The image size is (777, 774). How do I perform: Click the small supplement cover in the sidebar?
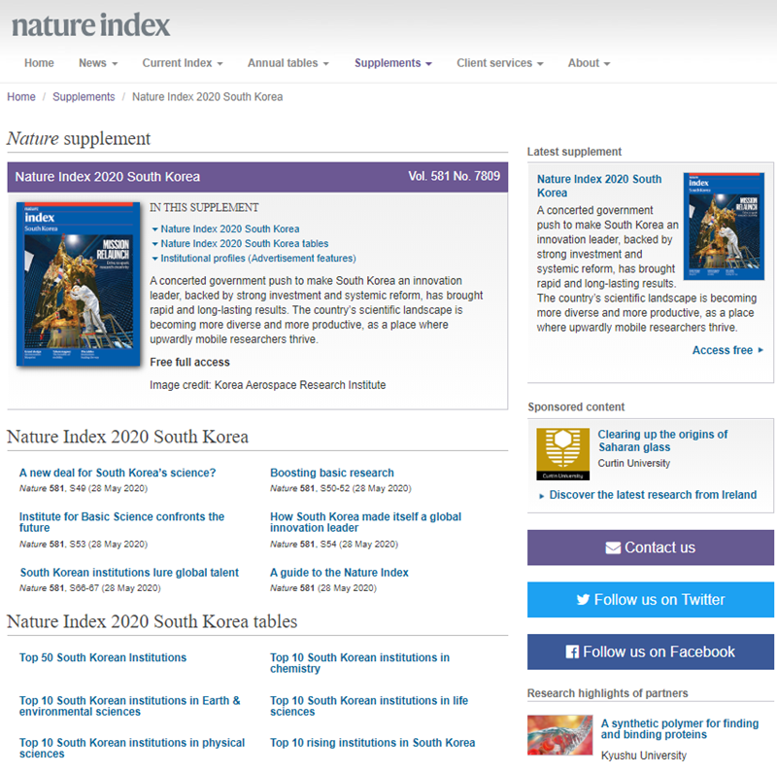[724, 227]
